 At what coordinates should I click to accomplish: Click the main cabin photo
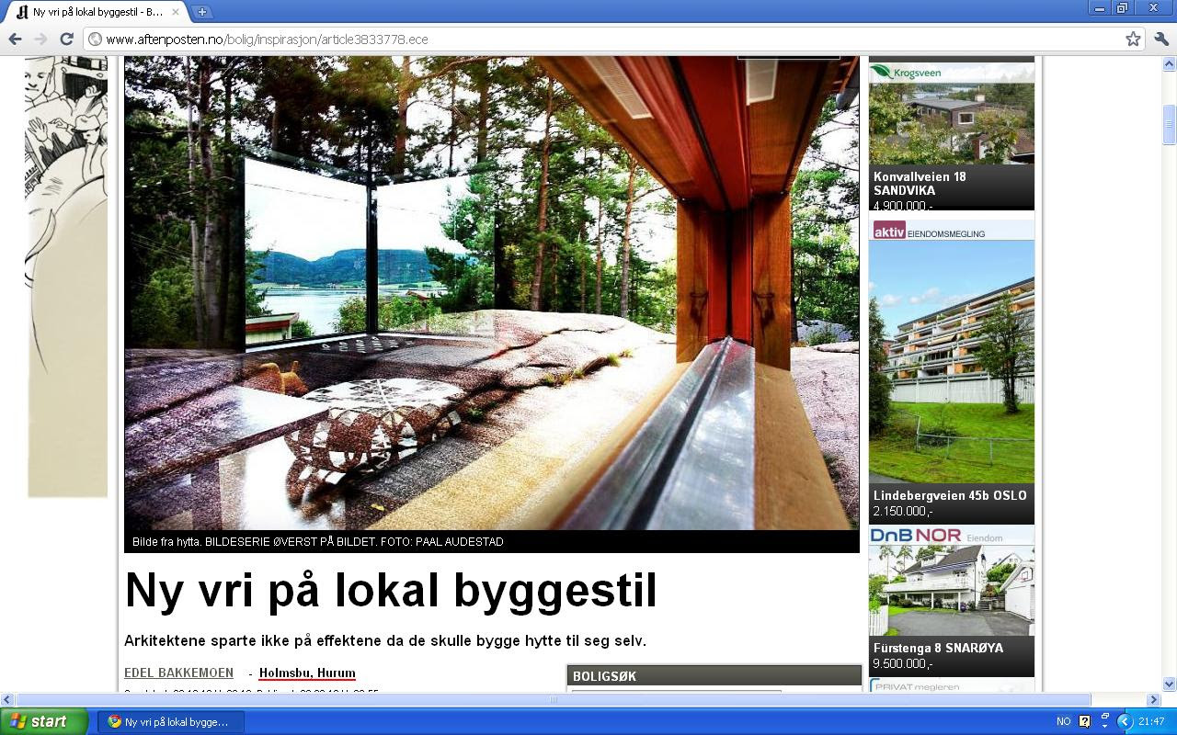491,292
